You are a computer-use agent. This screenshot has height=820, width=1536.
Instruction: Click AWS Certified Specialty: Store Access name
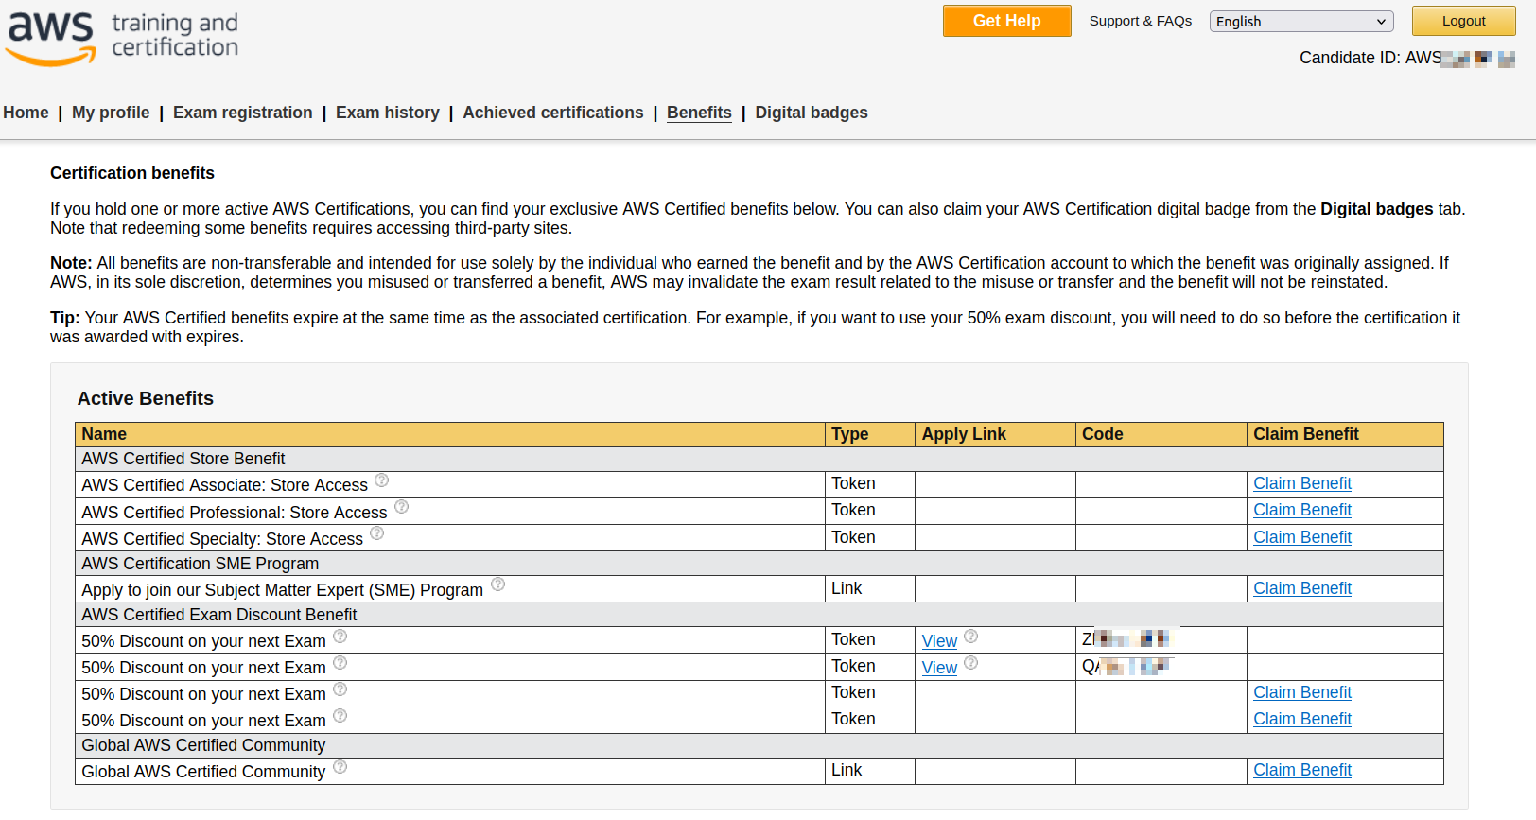[x=222, y=539]
